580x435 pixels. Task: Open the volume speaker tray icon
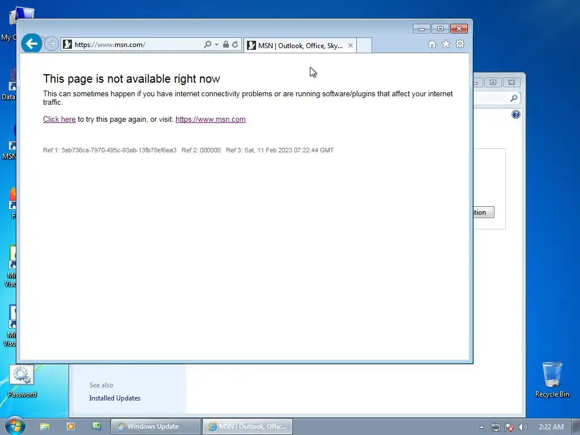(x=522, y=427)
